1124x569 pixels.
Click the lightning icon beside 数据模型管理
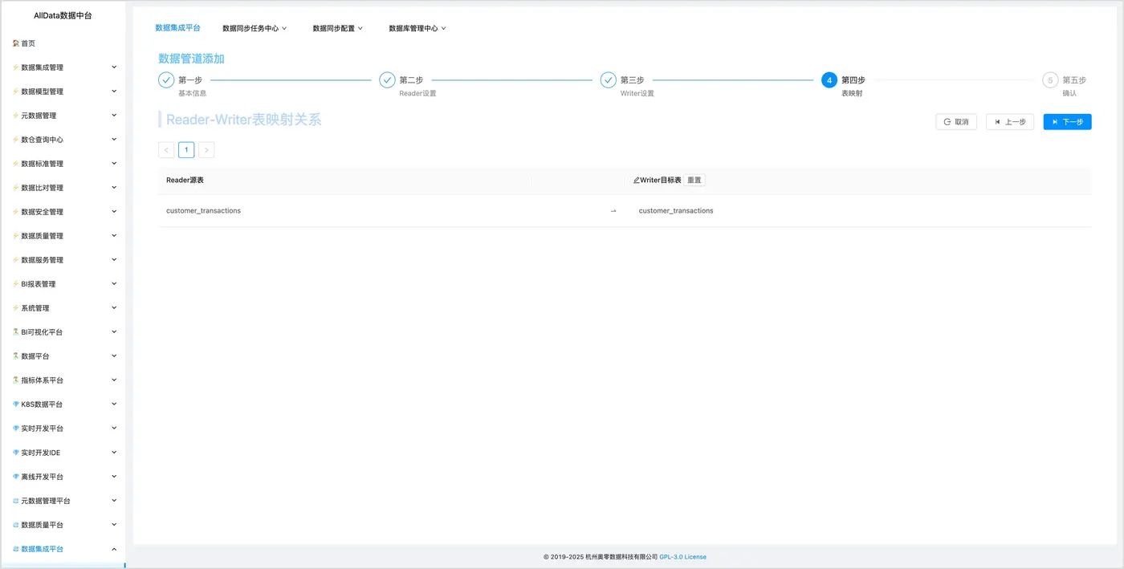(x=16, y=91)
